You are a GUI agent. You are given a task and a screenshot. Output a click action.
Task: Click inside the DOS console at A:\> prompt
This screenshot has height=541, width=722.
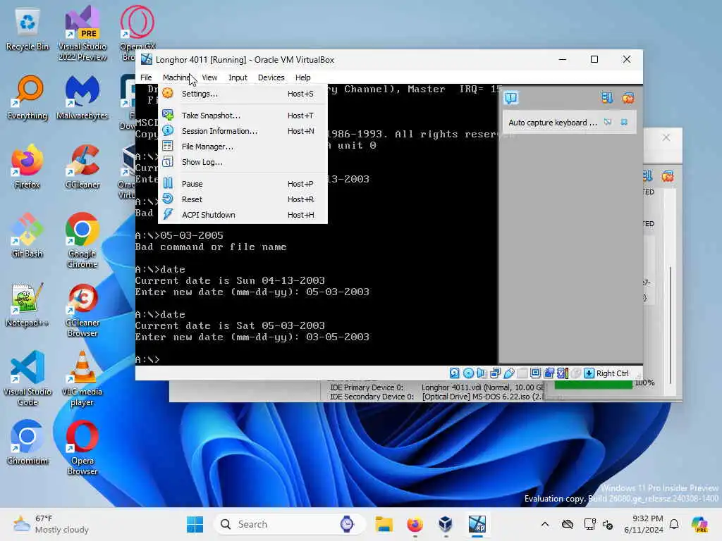[x=147, y=359]
